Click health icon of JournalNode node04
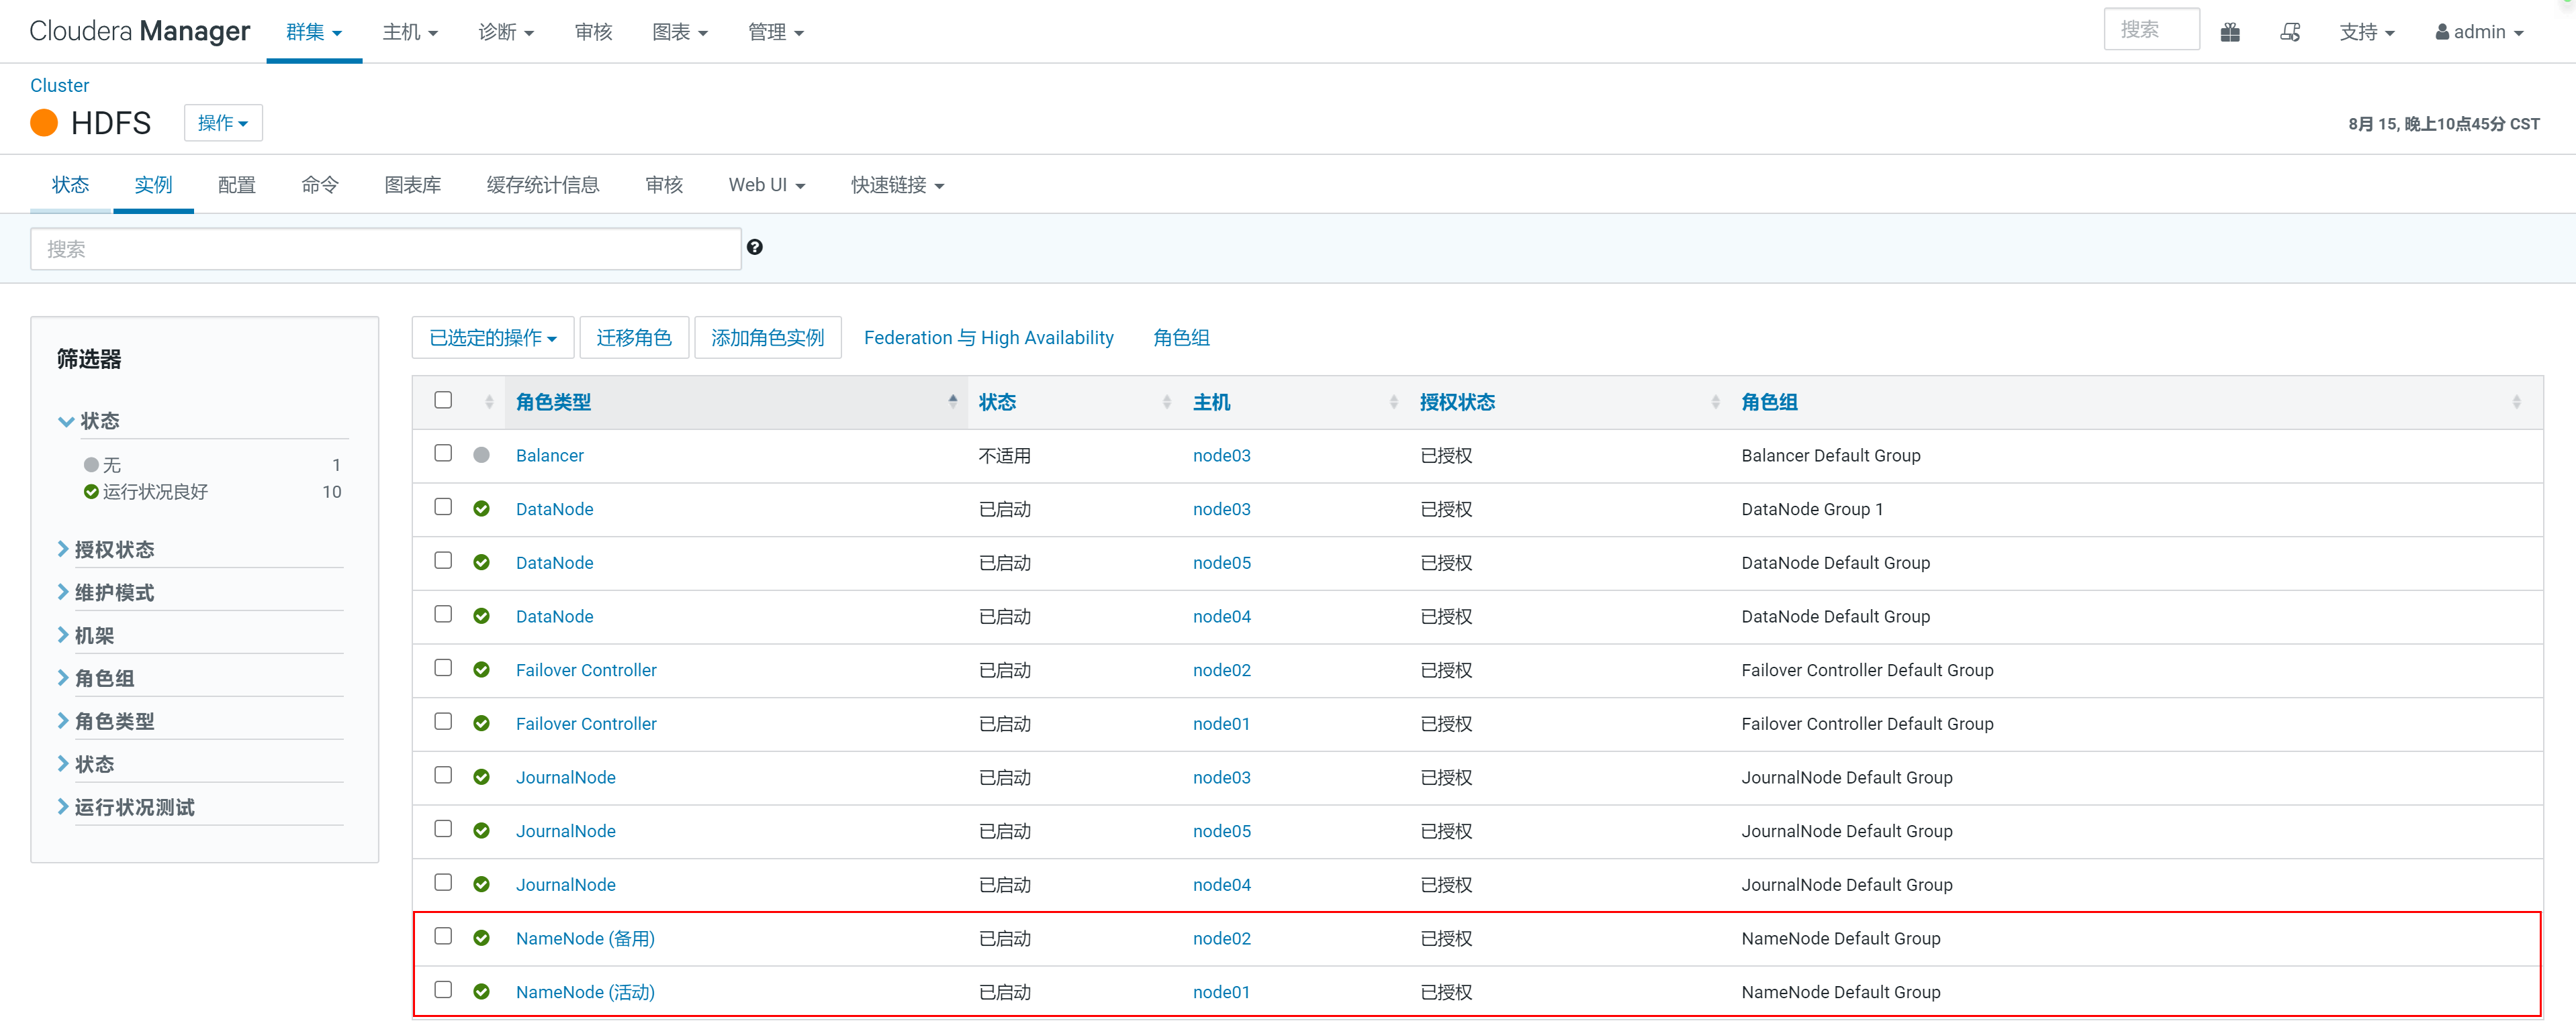The width and height of the screenshot is (2576, 1021). coord(481,884)
